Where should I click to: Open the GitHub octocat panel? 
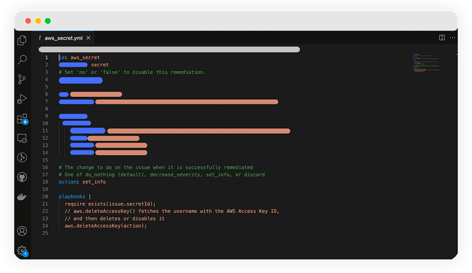coord(22,177)
